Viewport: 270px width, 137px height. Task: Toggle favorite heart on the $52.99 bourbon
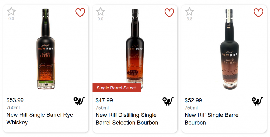pyautogui.click(x=258, y=13)
